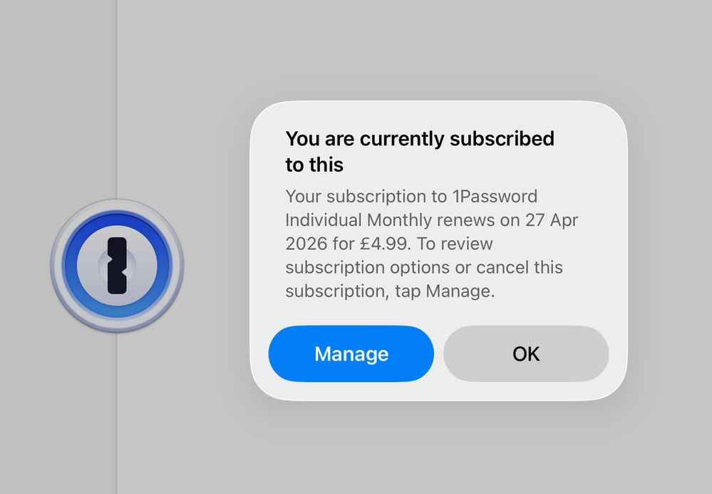Click the keyhole in the 1Password logo
Screen dimensions: 712x494
[117, 266]
